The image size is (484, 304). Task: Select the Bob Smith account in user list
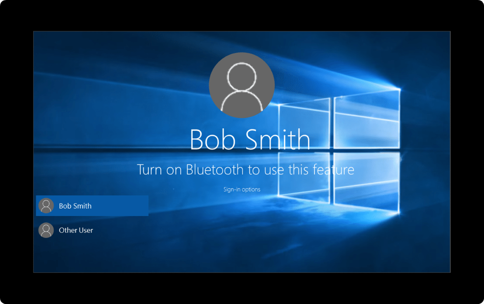click(92, 206)
